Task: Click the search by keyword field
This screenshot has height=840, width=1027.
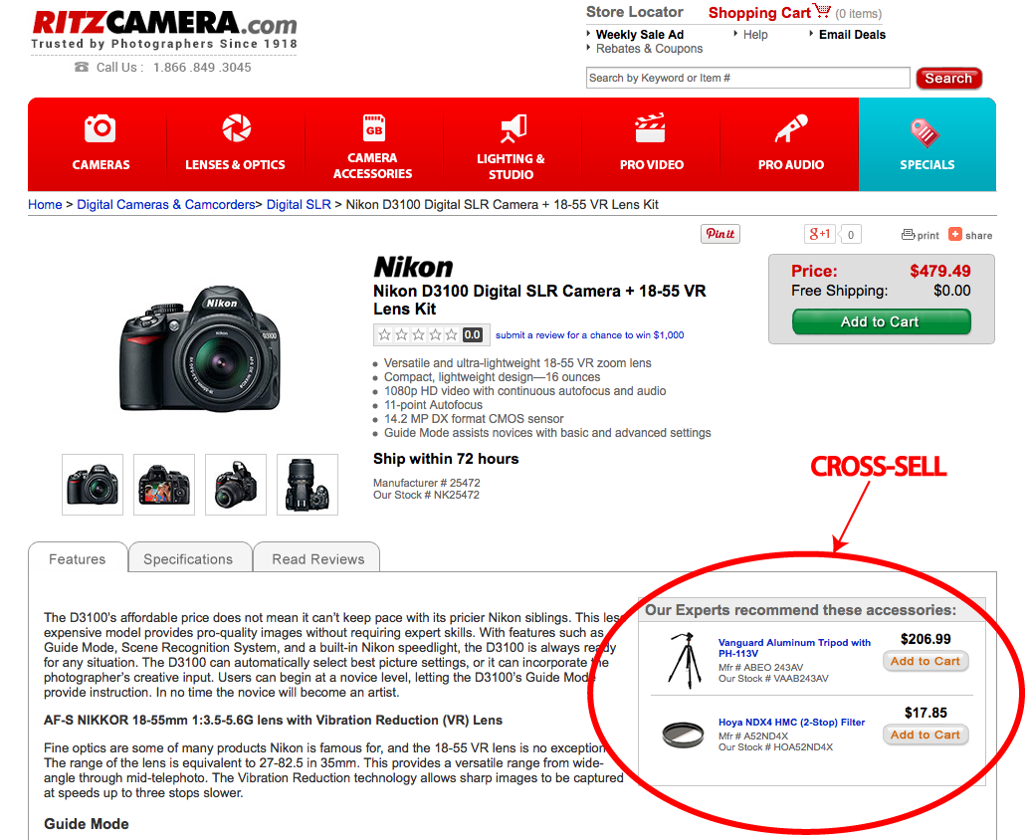Action: click(747, 78)
